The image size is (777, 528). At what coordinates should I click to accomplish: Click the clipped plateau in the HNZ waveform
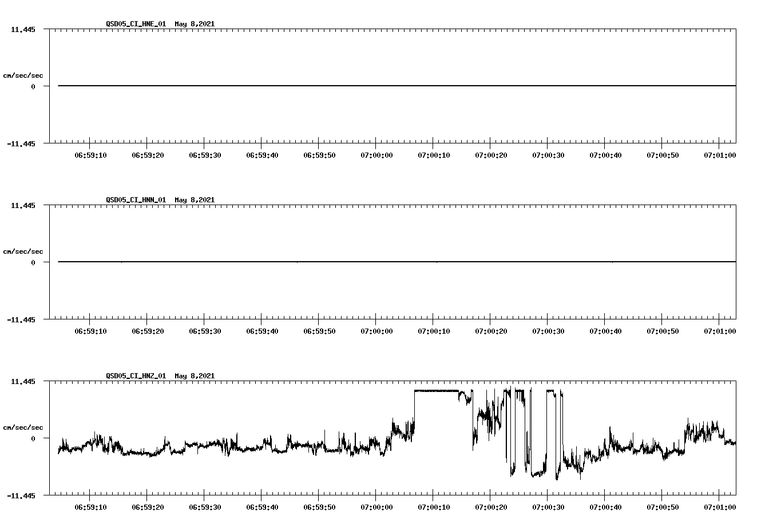point(438,391)
